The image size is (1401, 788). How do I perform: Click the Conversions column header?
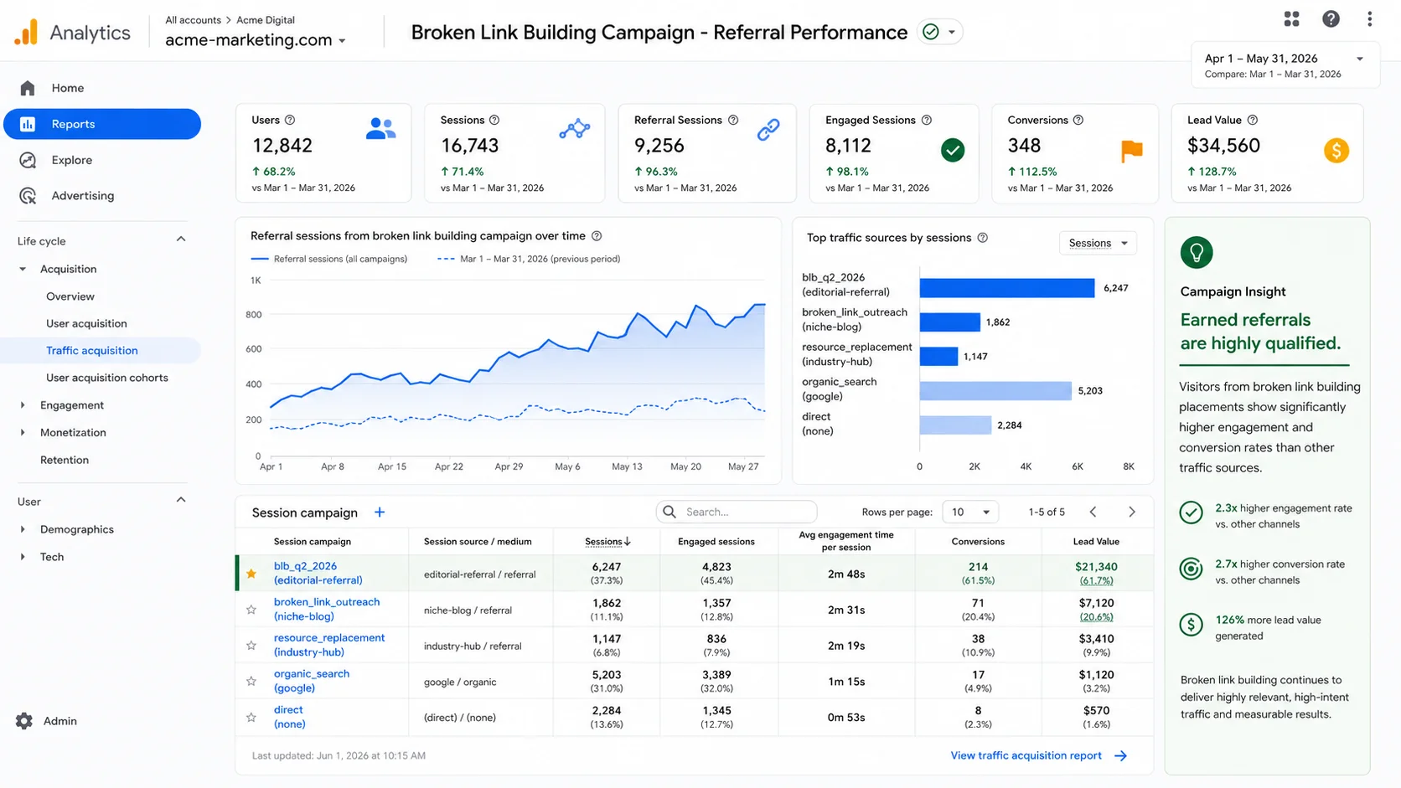tap(978, 542)
